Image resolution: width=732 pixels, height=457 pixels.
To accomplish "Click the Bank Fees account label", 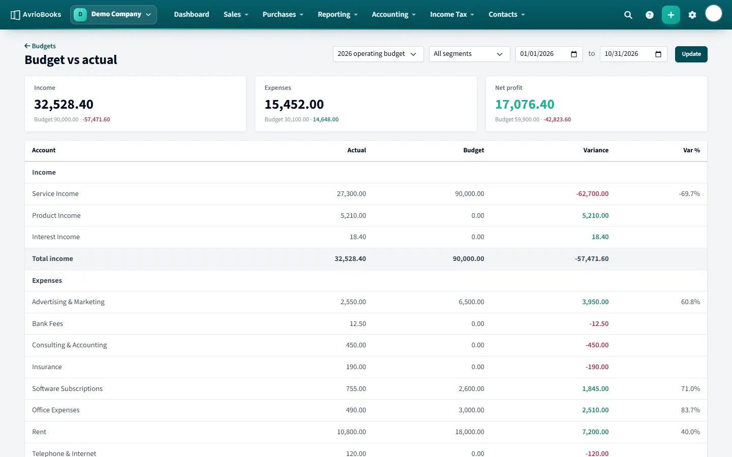I will point(48,324).
